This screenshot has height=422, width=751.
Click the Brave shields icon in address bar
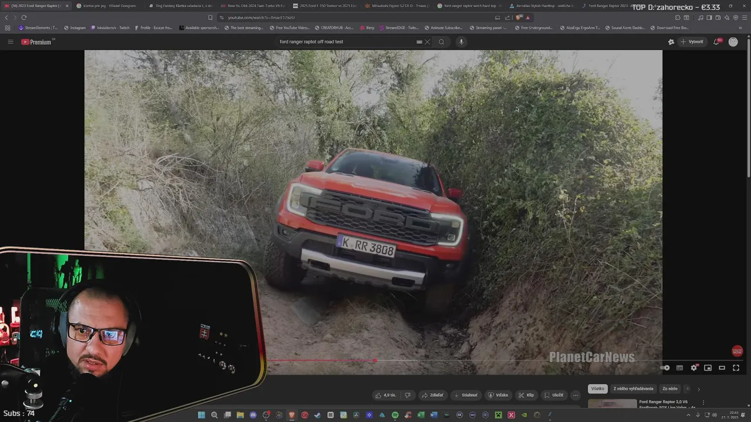[519, 18]
